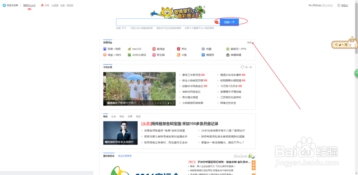Open the 爱淘宝 shortcut icon
358x175 pixels.
tap(154, 49)
